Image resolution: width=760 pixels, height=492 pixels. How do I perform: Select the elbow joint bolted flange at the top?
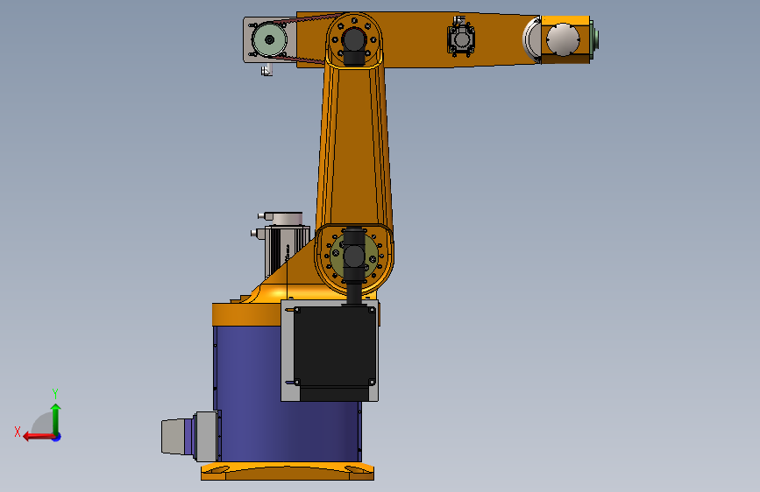pyautogui.click(x=354, y=39)
